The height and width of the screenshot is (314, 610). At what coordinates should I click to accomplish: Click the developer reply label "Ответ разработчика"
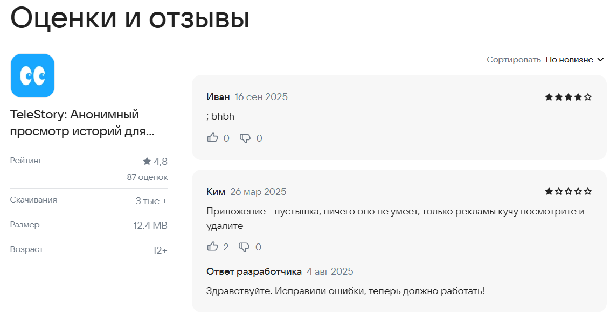coord(253,271)
